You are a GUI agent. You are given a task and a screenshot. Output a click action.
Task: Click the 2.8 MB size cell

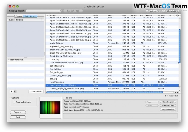click(126, 63)
